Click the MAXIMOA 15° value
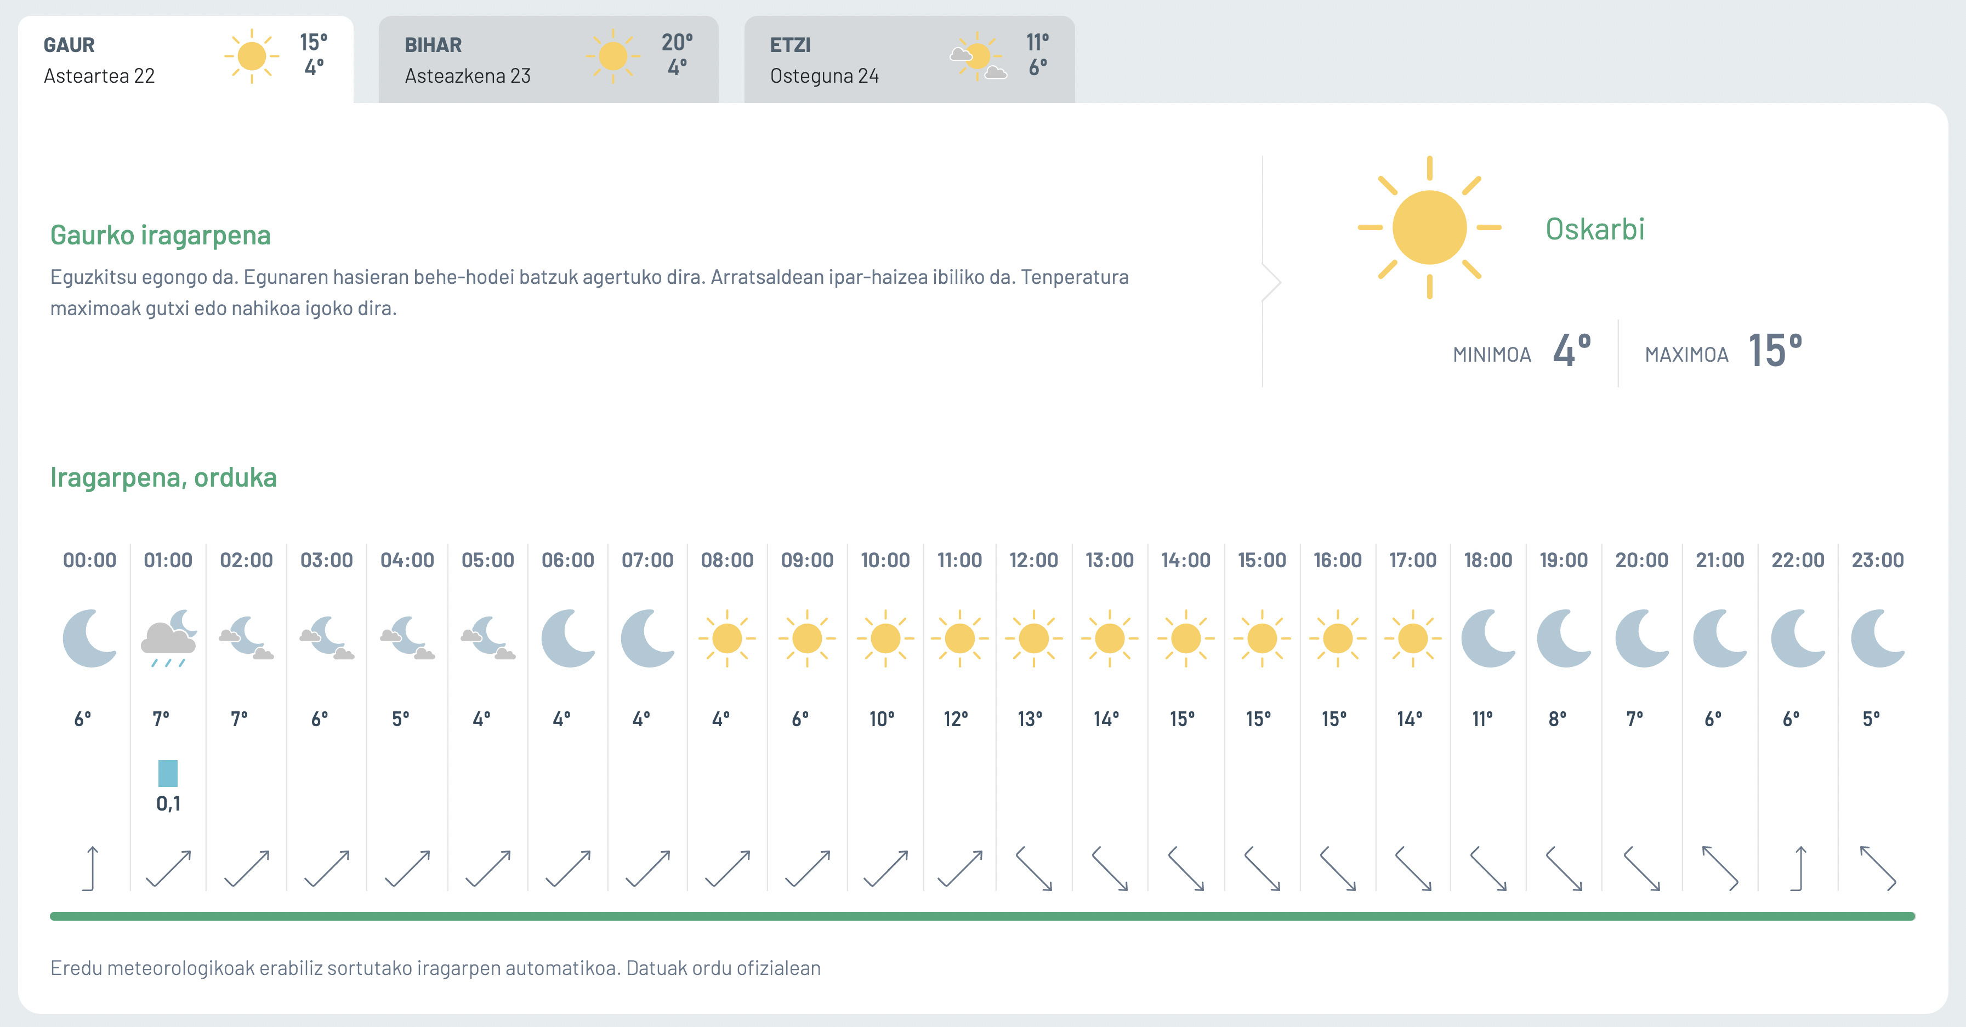The image size is (1966, 1027). click(1775, 351)
